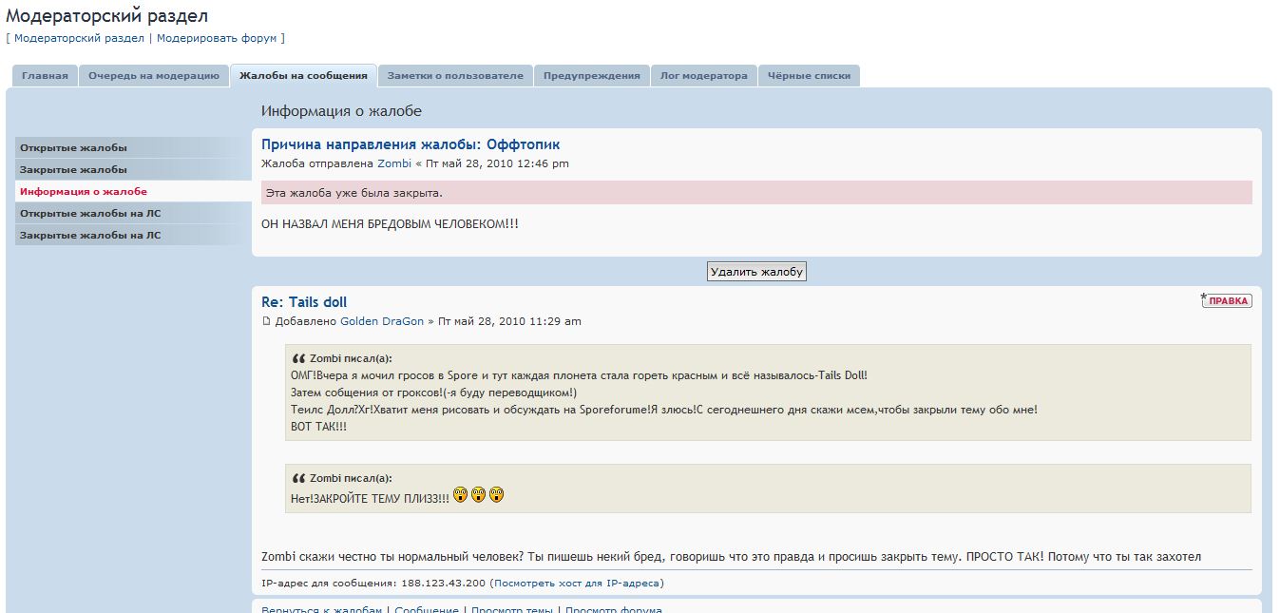
Task: Open the reporter Zombi profile link
Action: click(394, 163)
